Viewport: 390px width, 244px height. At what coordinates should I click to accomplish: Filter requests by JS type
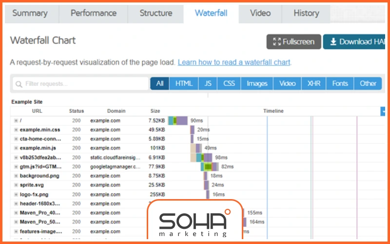point(208,83)
